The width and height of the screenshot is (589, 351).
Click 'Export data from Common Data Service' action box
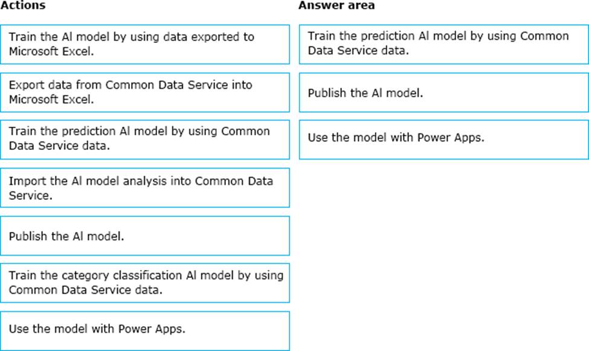click(145, 92)
